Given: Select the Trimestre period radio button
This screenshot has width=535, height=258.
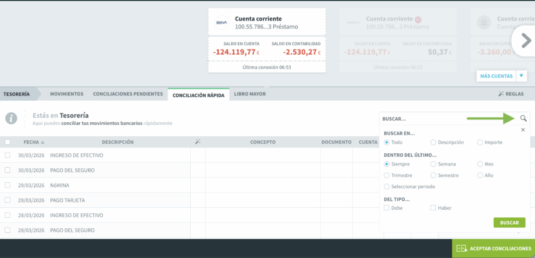Looking at the screenshot, I should [387, 175].
